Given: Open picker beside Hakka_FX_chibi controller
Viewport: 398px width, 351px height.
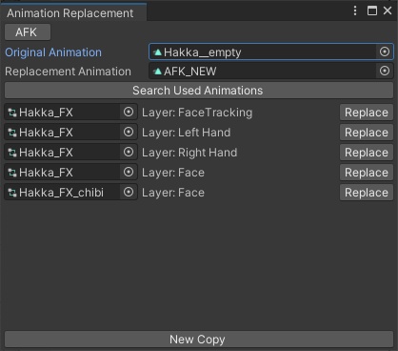Looking at the screenshot, I should (129, 192).
